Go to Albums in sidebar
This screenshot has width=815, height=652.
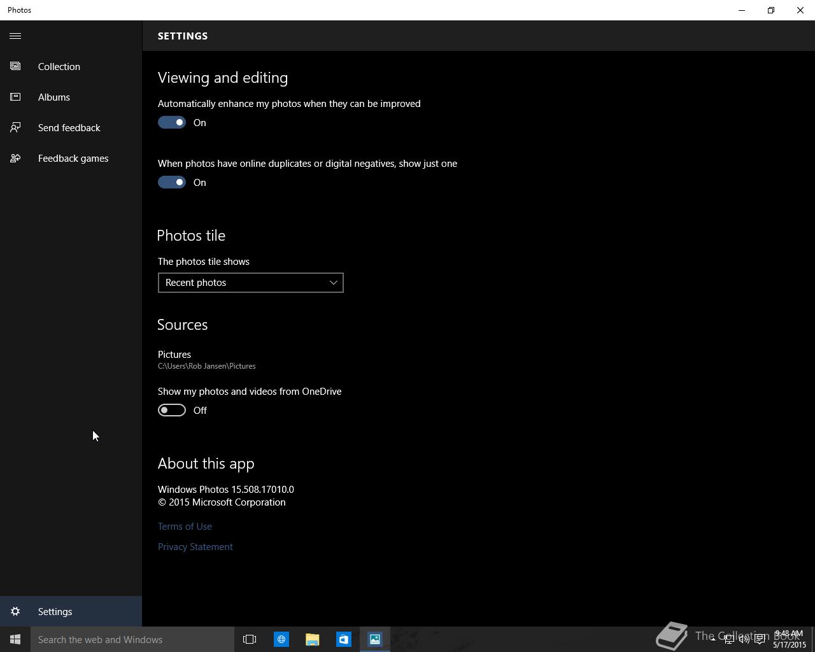pyautogui.click(x=71, y=97)
